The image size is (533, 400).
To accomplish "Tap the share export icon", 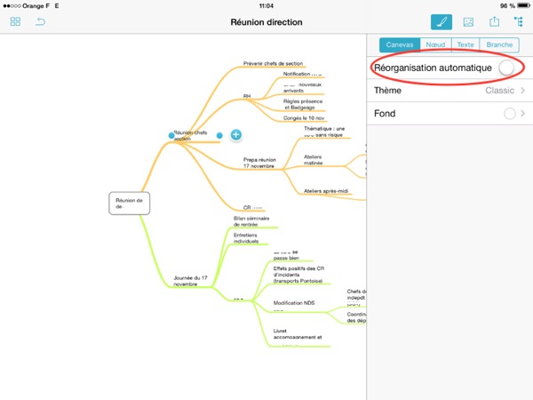I will point(494,22).
